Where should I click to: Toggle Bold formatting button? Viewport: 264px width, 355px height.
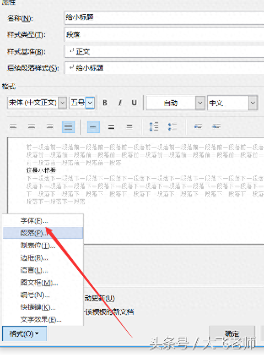(105, 103)
